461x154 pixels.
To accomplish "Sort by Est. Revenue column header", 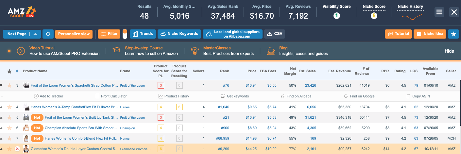I will tap(340, 71).
